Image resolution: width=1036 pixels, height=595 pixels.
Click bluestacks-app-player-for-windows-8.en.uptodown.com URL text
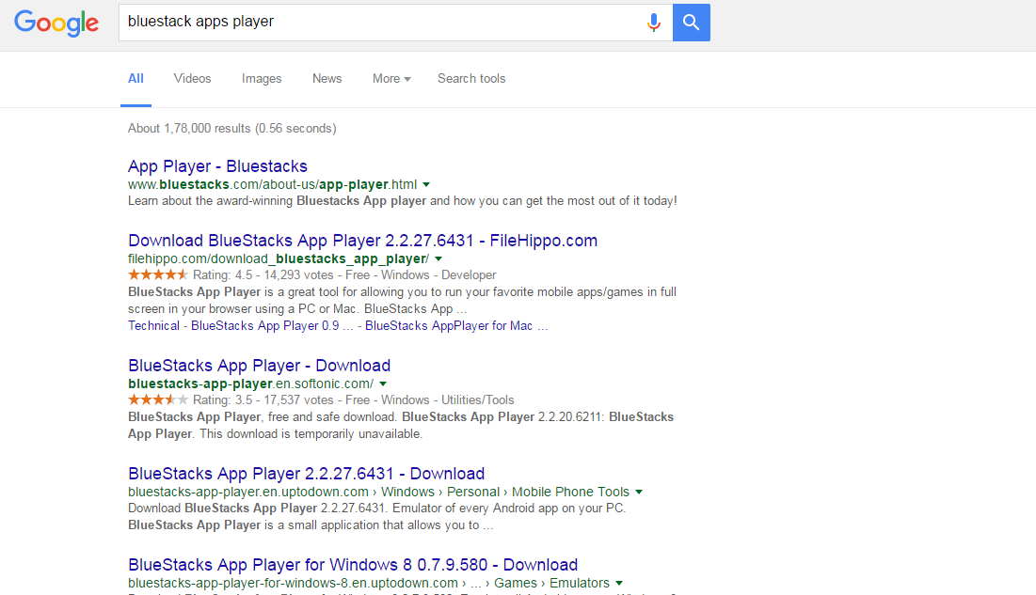tap(293, 583)
